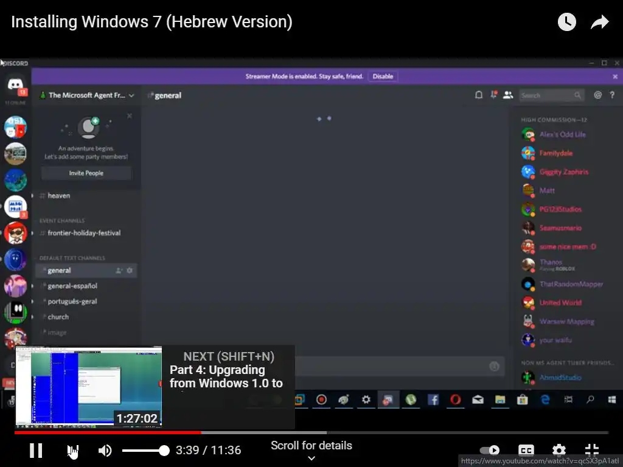Click member ThatRandomMapper
Viewport: 623px width, 467px height.
coord(571,284)
